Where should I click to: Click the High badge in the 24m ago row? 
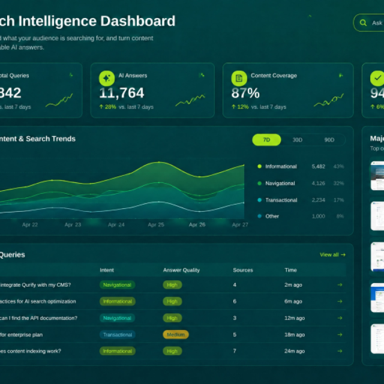pos(172,351)
